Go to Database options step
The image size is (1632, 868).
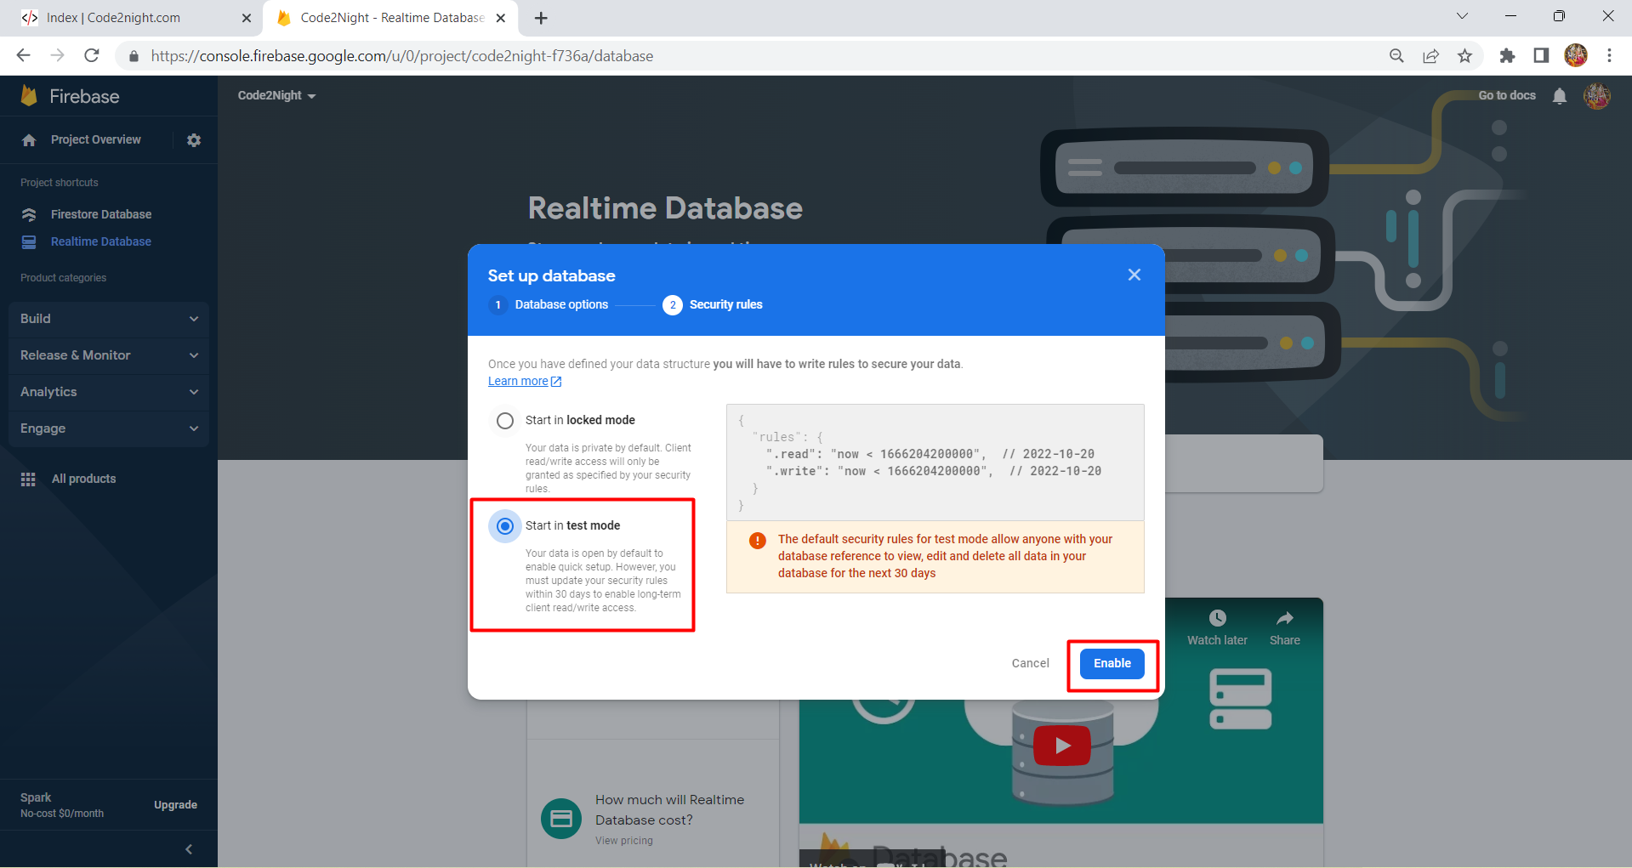click(x=549, y=304)
